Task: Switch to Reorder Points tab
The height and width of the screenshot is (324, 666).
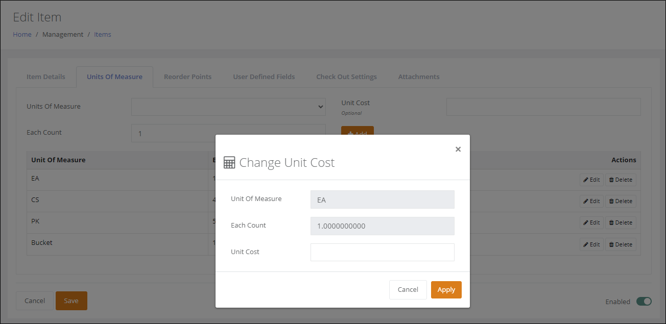Action: click(x=187, y=77)
